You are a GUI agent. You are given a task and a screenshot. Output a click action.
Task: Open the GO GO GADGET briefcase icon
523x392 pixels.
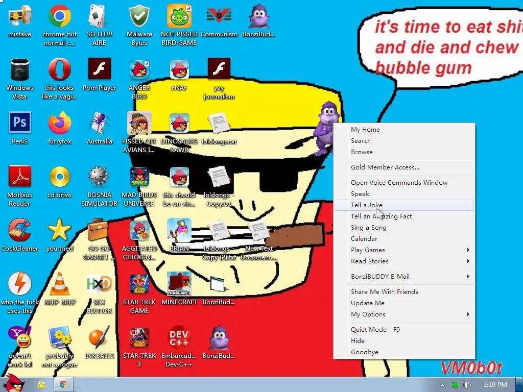tap(99, 230)
